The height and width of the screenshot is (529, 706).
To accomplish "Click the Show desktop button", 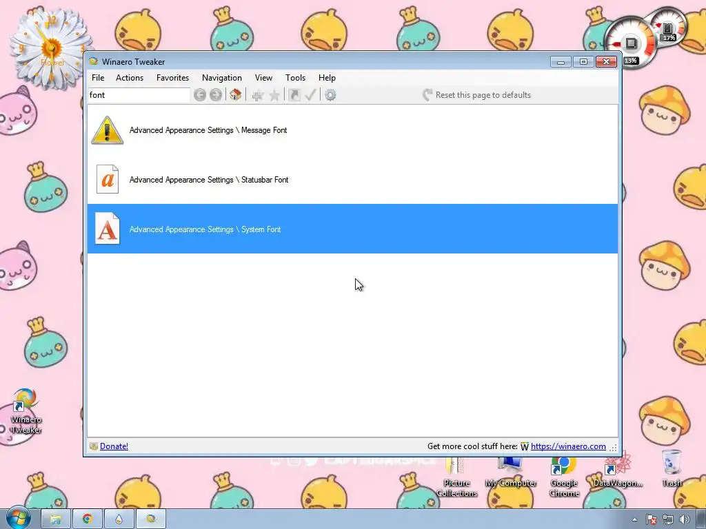I will [x=701, y=519].
